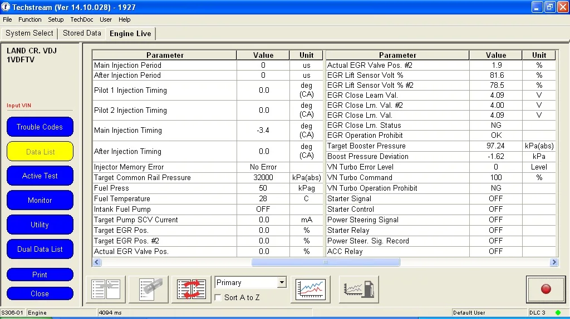This screenshot has width=570, height=319.
Task: Click the 4094 ms status bar entry
Action: coord(110,312)
